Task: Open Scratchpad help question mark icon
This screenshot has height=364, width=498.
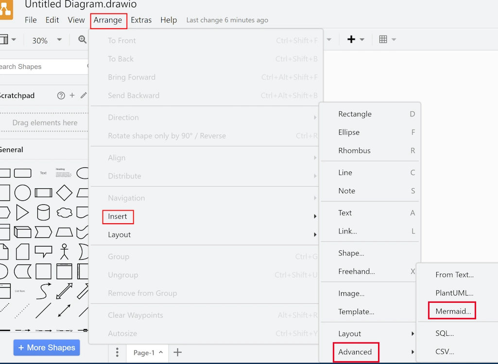Action: pyautogui.click(x=61, y=96)
